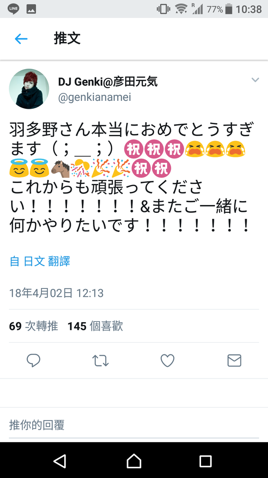View the 69 次轉推 retweets list
This screenshot has height=478, width=268.
click(33, 326)
